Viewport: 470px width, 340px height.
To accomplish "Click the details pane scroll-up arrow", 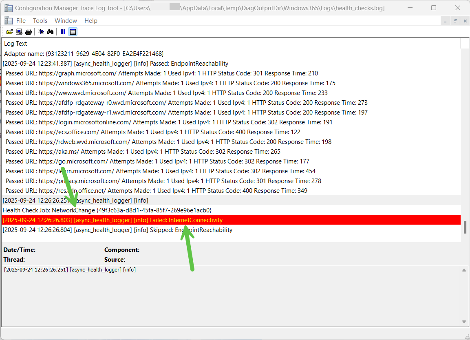I will click(x=464, y=270).
